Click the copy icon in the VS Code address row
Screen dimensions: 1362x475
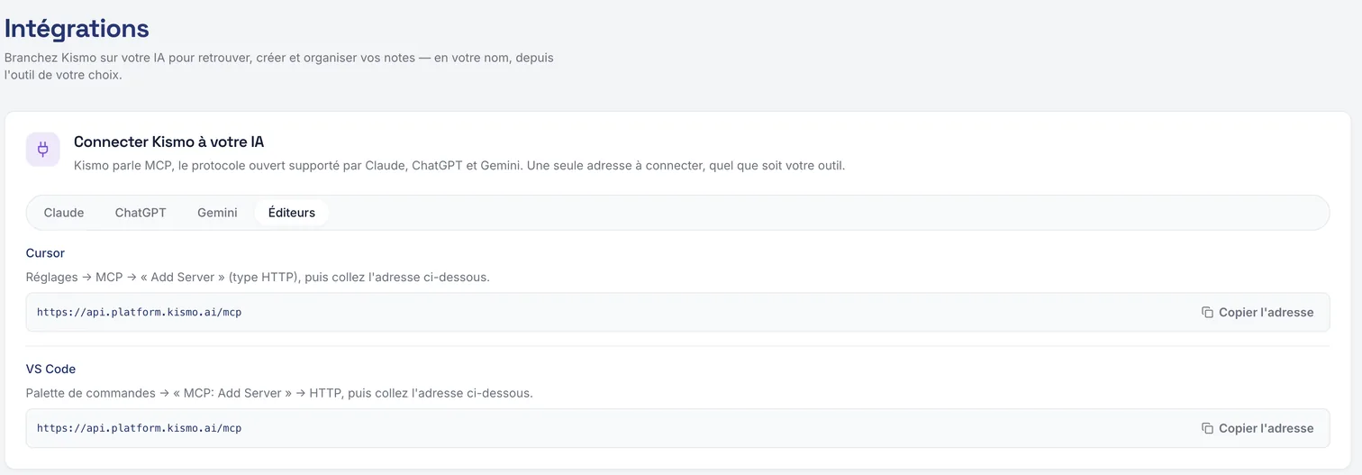click(1207, 428)
